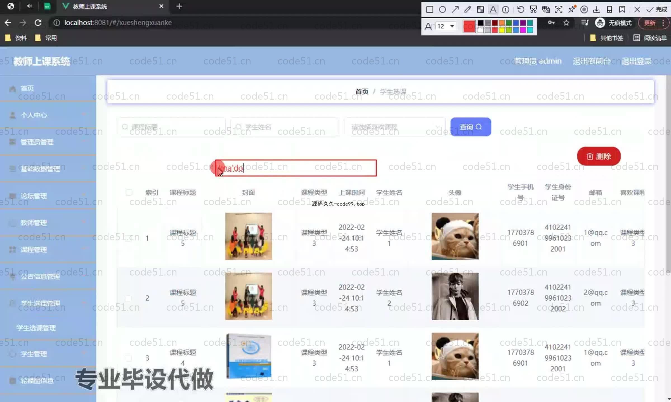Screen dimensions: 671x402
Task: Open 其他书签 folder
Action: (607, 38)
